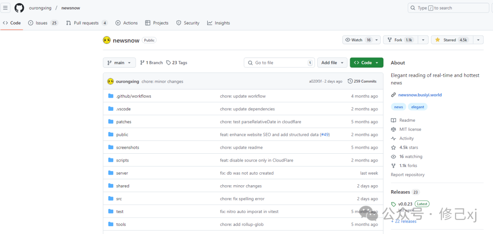Click the screenshots folder icon
493x234 pixels.
(x=110, y=147)
